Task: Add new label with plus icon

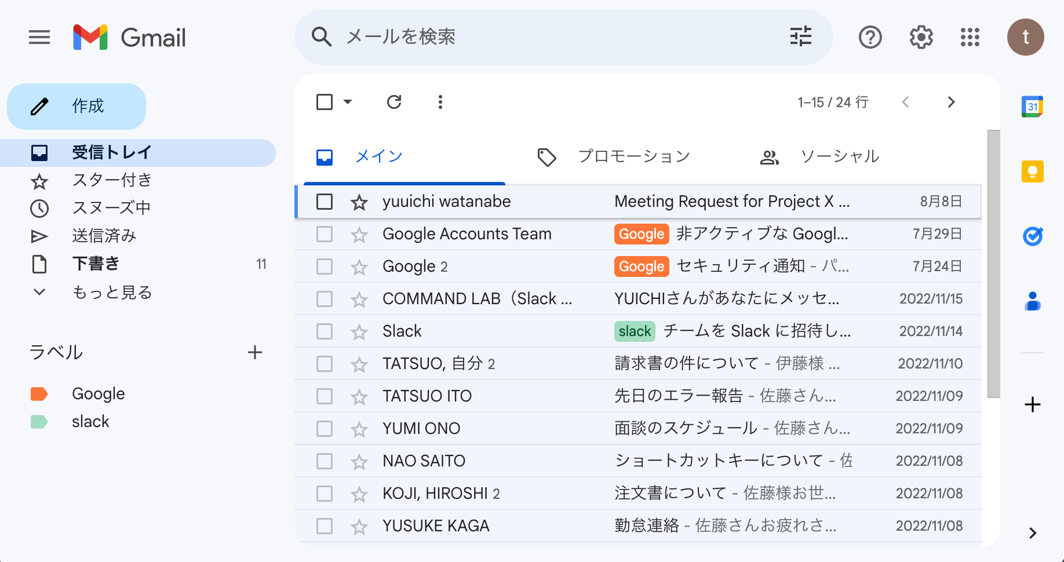Action: click(x=255, y=352)
